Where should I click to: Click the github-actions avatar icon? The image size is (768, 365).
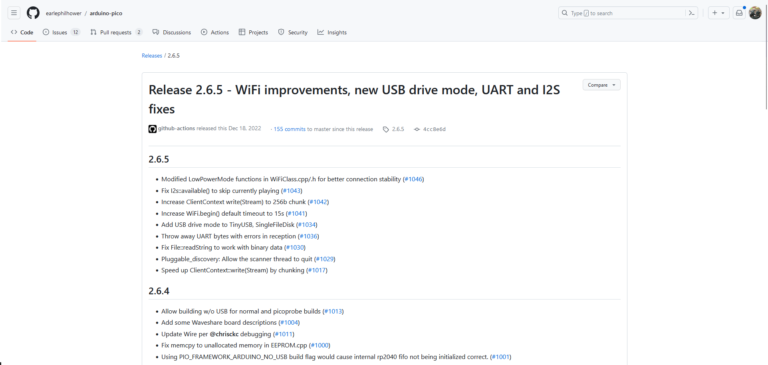(153, 129)
